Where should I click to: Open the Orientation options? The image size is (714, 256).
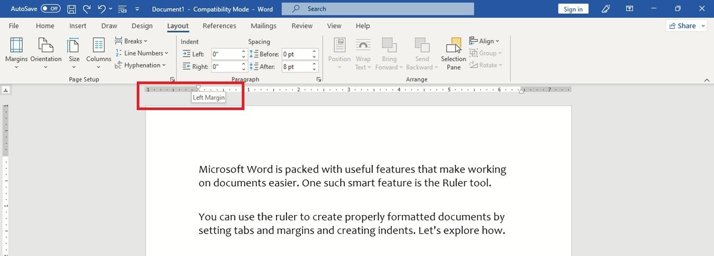[46, 53]
